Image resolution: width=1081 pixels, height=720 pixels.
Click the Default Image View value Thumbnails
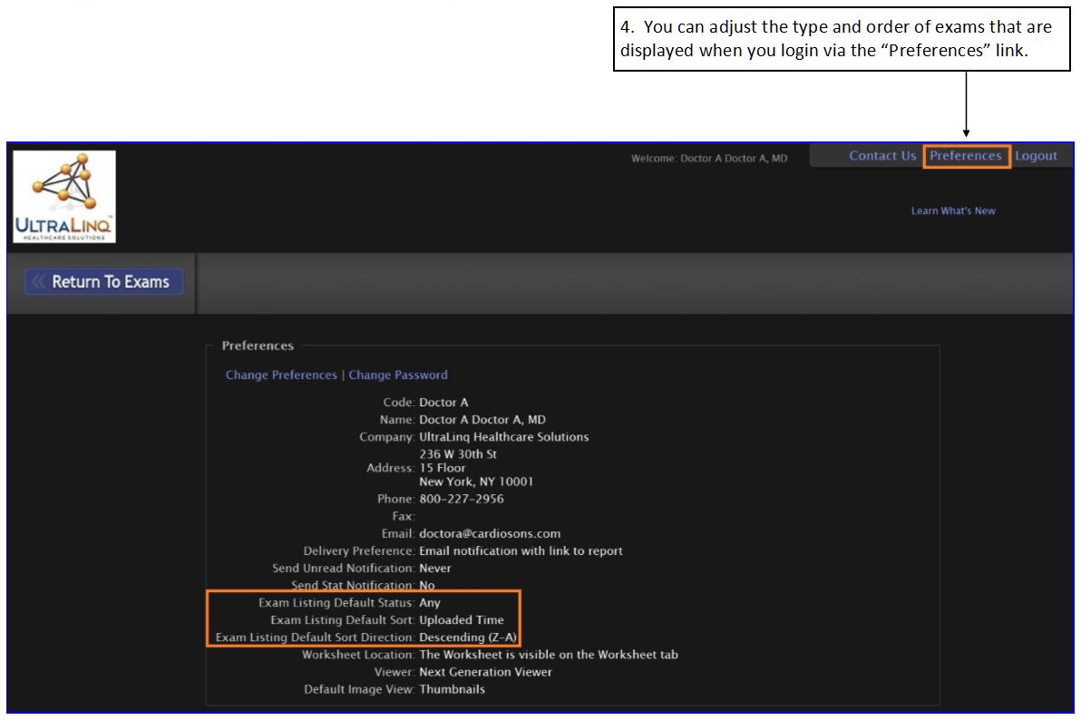(x=452, y=690)
